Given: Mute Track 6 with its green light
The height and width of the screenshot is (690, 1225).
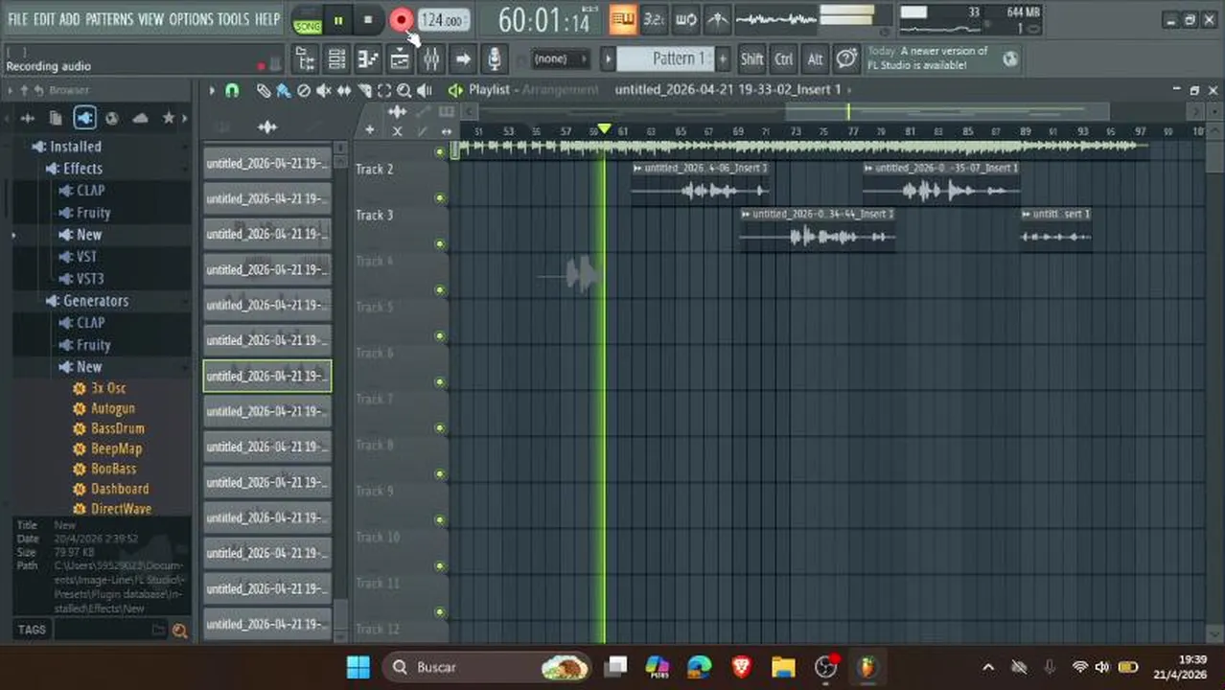Looking at the screenshot, I should coord(440,382).
